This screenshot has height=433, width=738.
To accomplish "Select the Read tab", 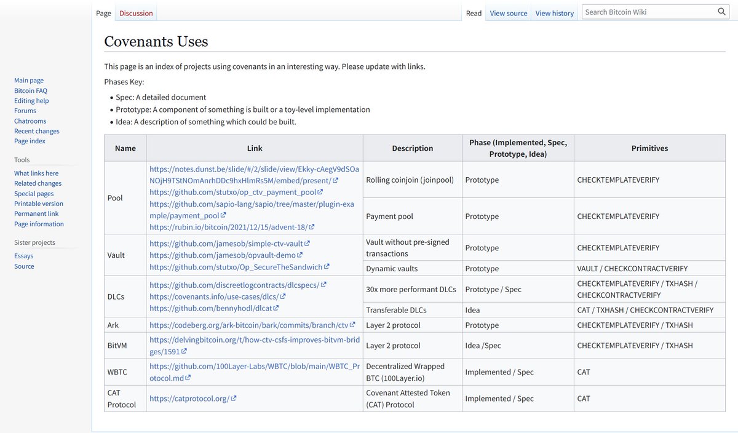I will click(474, 13).
